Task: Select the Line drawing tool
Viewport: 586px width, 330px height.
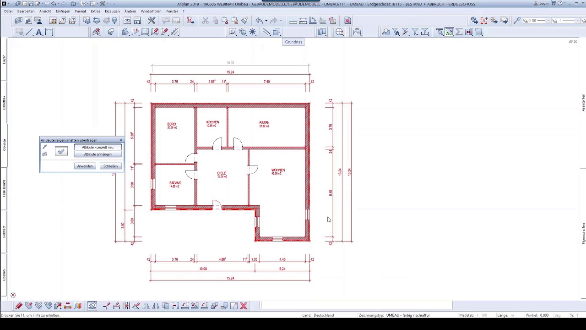Action: 29,32
